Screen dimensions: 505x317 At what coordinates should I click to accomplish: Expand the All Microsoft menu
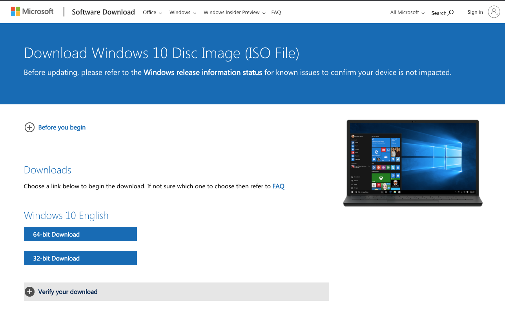tap(407, 13)
